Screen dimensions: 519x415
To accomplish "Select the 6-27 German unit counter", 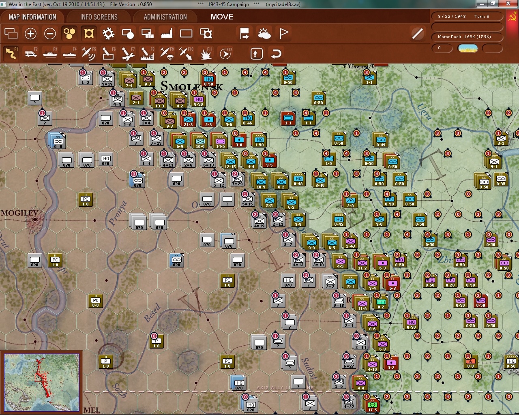I will (349, 361).
